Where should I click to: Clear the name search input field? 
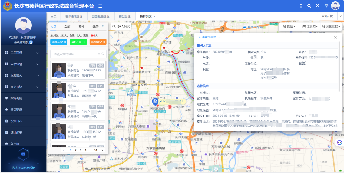coord(99,54)
